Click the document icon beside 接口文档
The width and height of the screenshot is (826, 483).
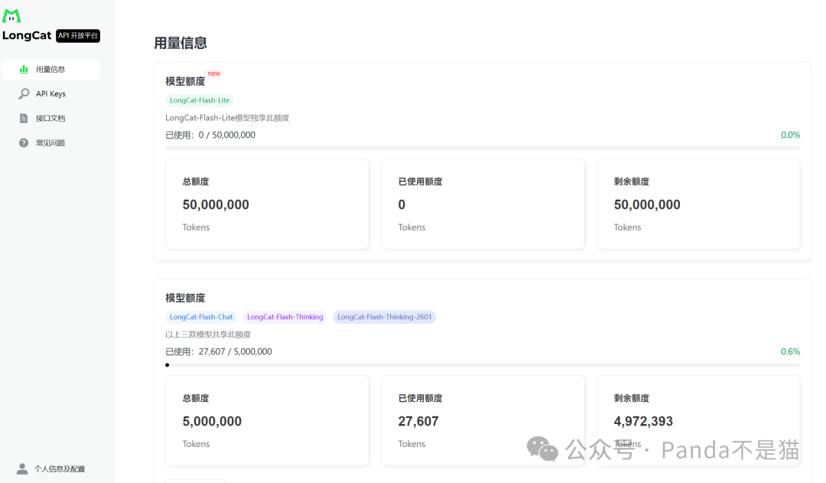(24, 118)
